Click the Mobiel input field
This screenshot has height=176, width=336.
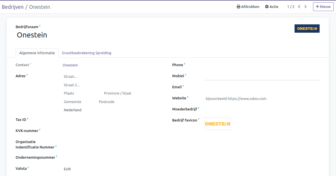point(262,76)
